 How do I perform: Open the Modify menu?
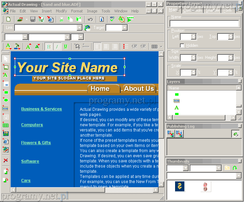tap(61, 11)
